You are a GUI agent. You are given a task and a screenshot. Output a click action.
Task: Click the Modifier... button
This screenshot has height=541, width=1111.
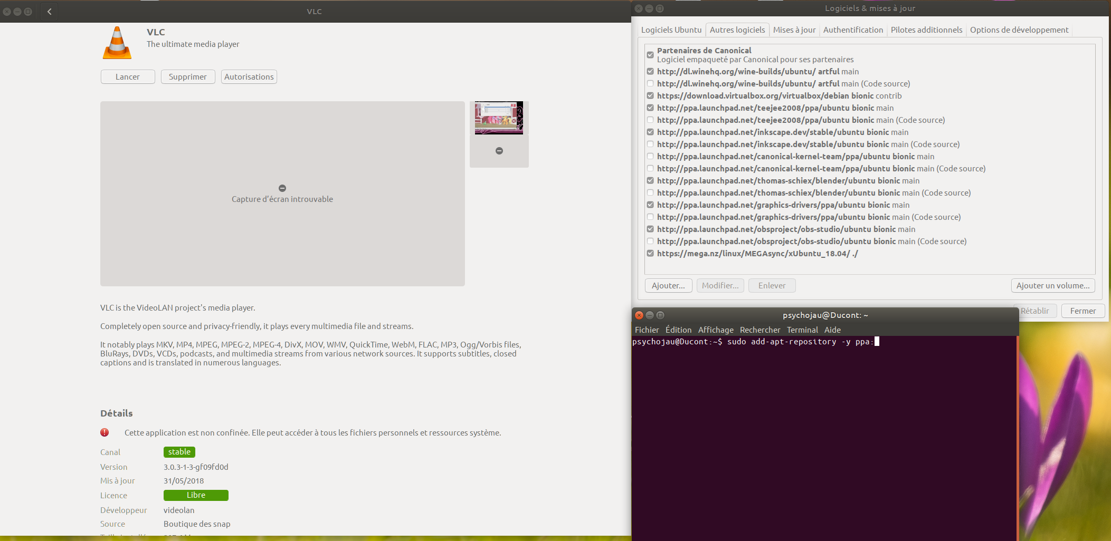click(720, 285)
